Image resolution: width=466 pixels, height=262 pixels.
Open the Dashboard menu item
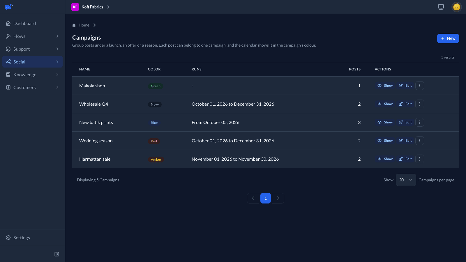(x=32, y=23)
